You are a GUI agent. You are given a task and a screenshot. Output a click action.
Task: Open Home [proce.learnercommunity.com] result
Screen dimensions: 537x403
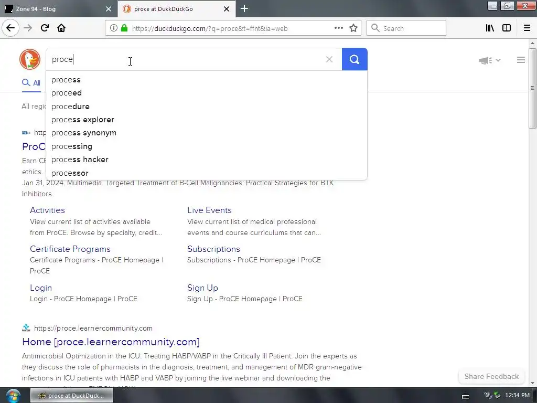tap(111, 342)
